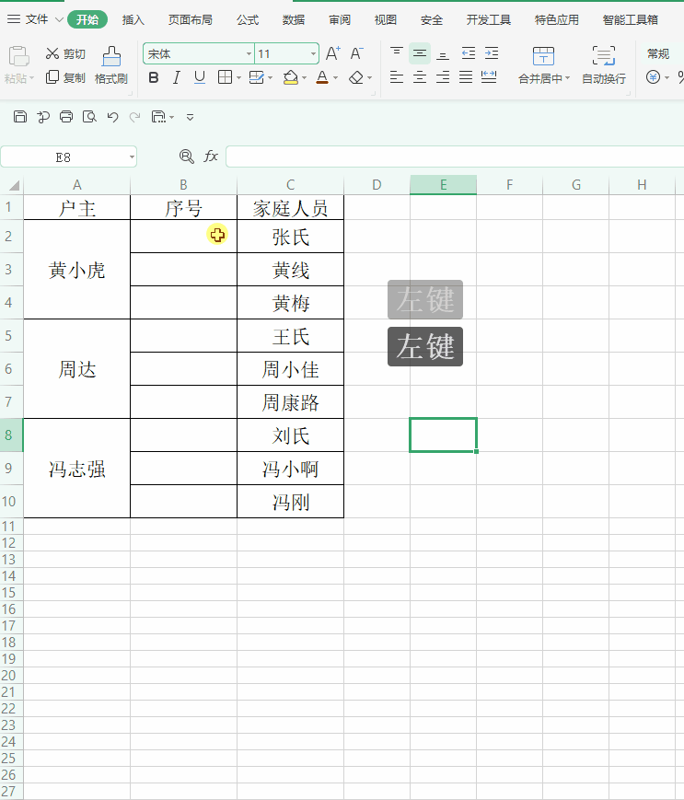
Task: Apply bottom vertical alignment
Action: (x=443, y=53)
